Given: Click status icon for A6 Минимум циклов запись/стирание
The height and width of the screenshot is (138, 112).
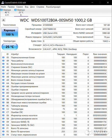Looking at the screenshot, I should click(3, 70).
